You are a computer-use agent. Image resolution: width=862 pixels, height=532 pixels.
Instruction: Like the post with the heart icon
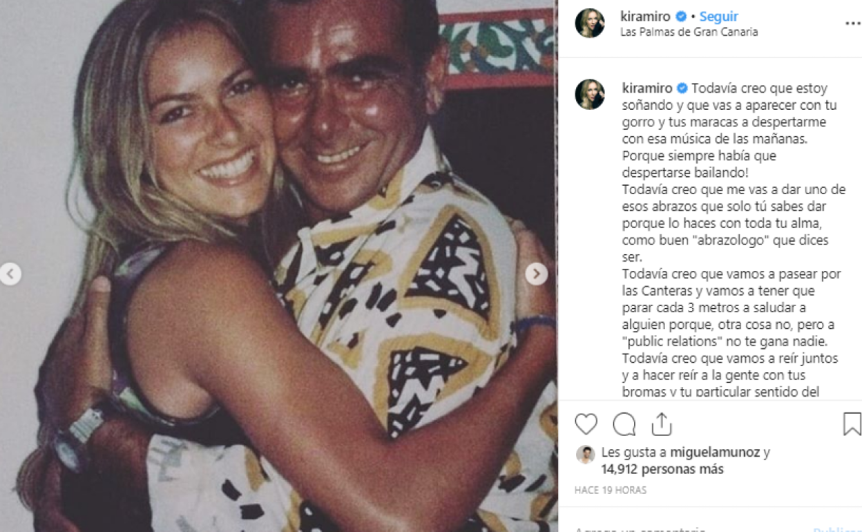click(586, 424)
